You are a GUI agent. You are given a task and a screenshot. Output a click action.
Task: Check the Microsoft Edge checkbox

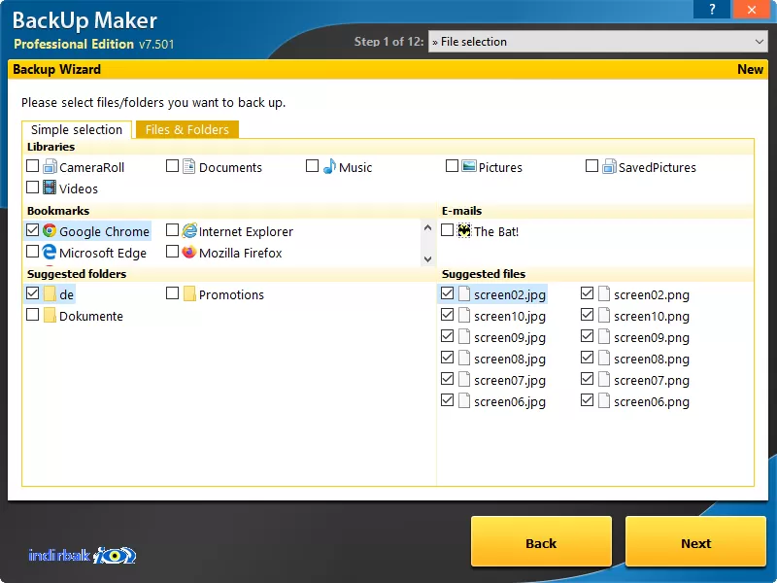tap(32, 252)
